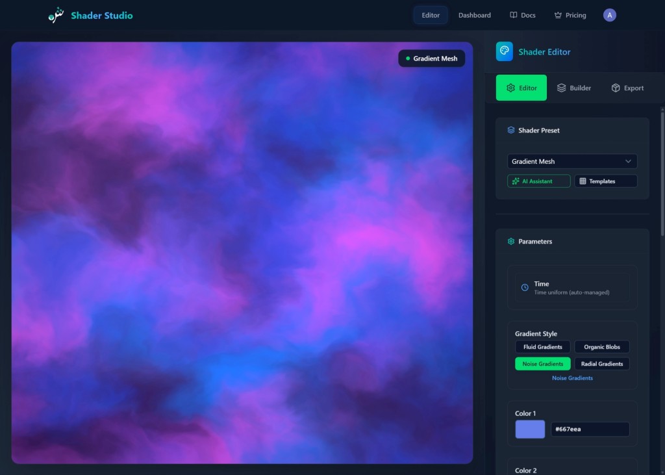
Task: Enable the Radial Gradients style
Action: coord(601,363)
